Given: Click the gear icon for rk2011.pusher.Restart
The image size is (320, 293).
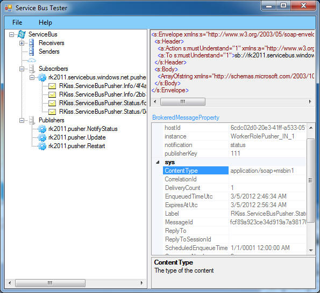Looking at the screenshot, I should [42, 146].
